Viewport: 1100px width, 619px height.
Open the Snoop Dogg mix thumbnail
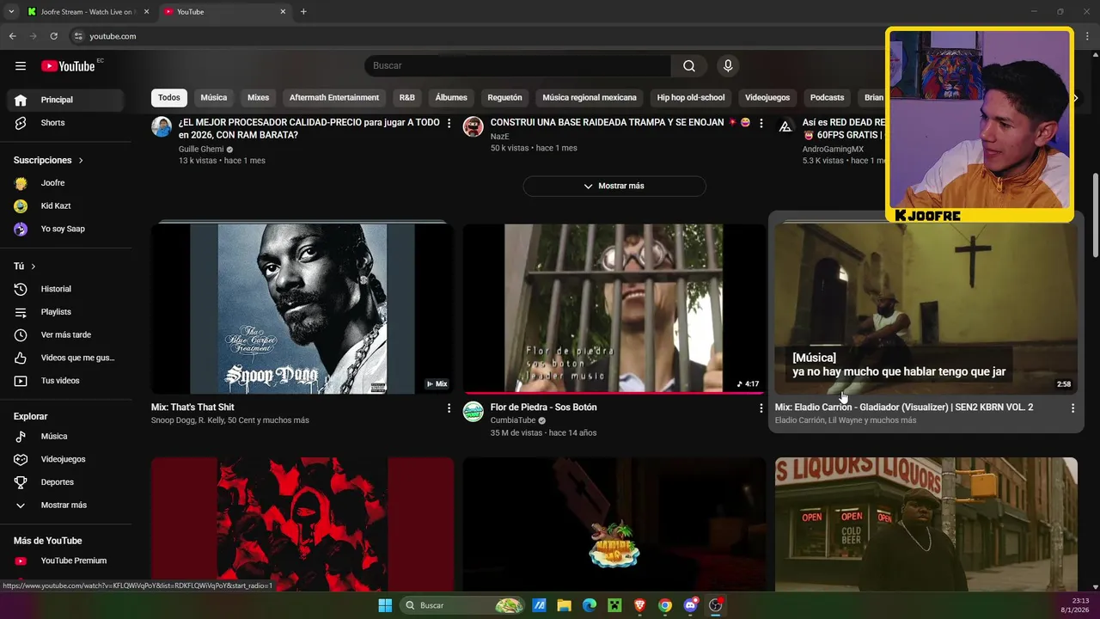tap(302, 309)
